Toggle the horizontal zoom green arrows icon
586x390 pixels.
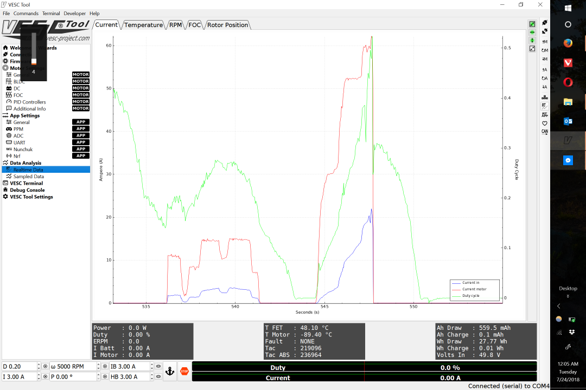point(532,31)
